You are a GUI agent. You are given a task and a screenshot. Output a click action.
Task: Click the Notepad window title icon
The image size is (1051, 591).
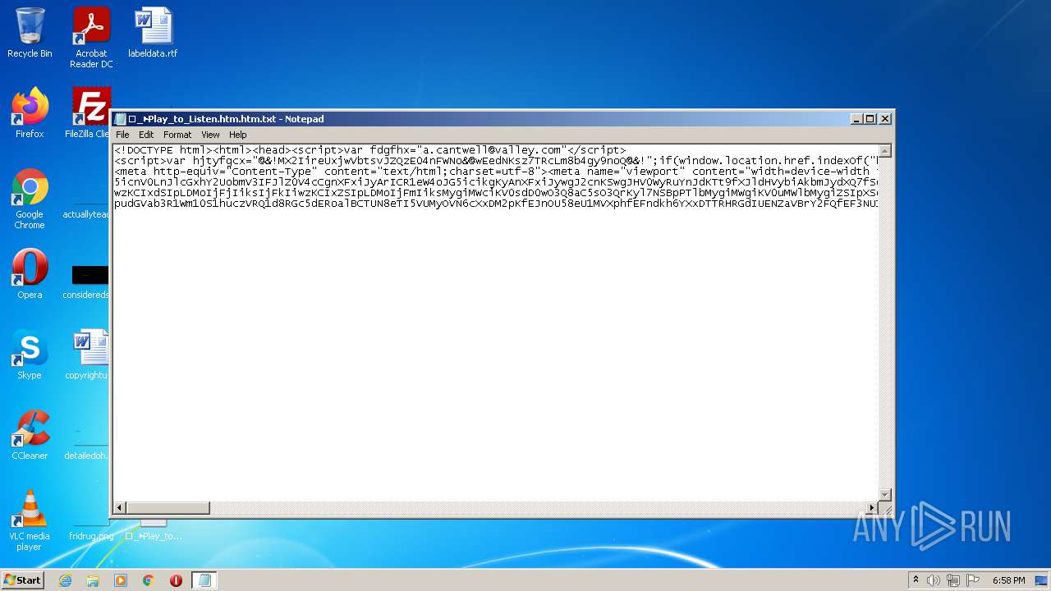(121, 119)
